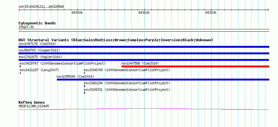Open the esv3306749 1000Genomes label
The width and height of the screenshot is (278, 127).
tap(127, 70)
